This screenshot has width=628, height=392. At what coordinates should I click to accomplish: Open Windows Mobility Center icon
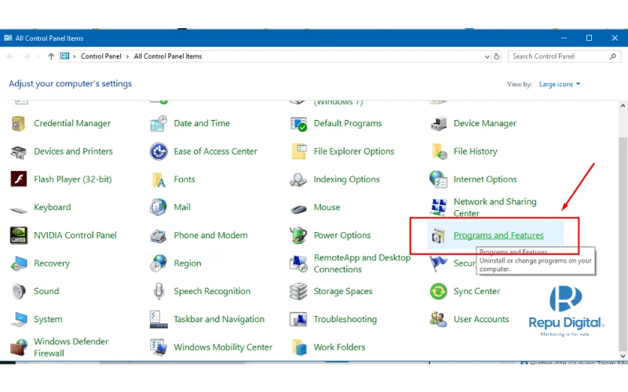(159, 347)
